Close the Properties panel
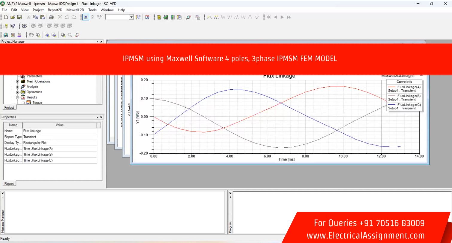452x243 pixels. [101, 117]
